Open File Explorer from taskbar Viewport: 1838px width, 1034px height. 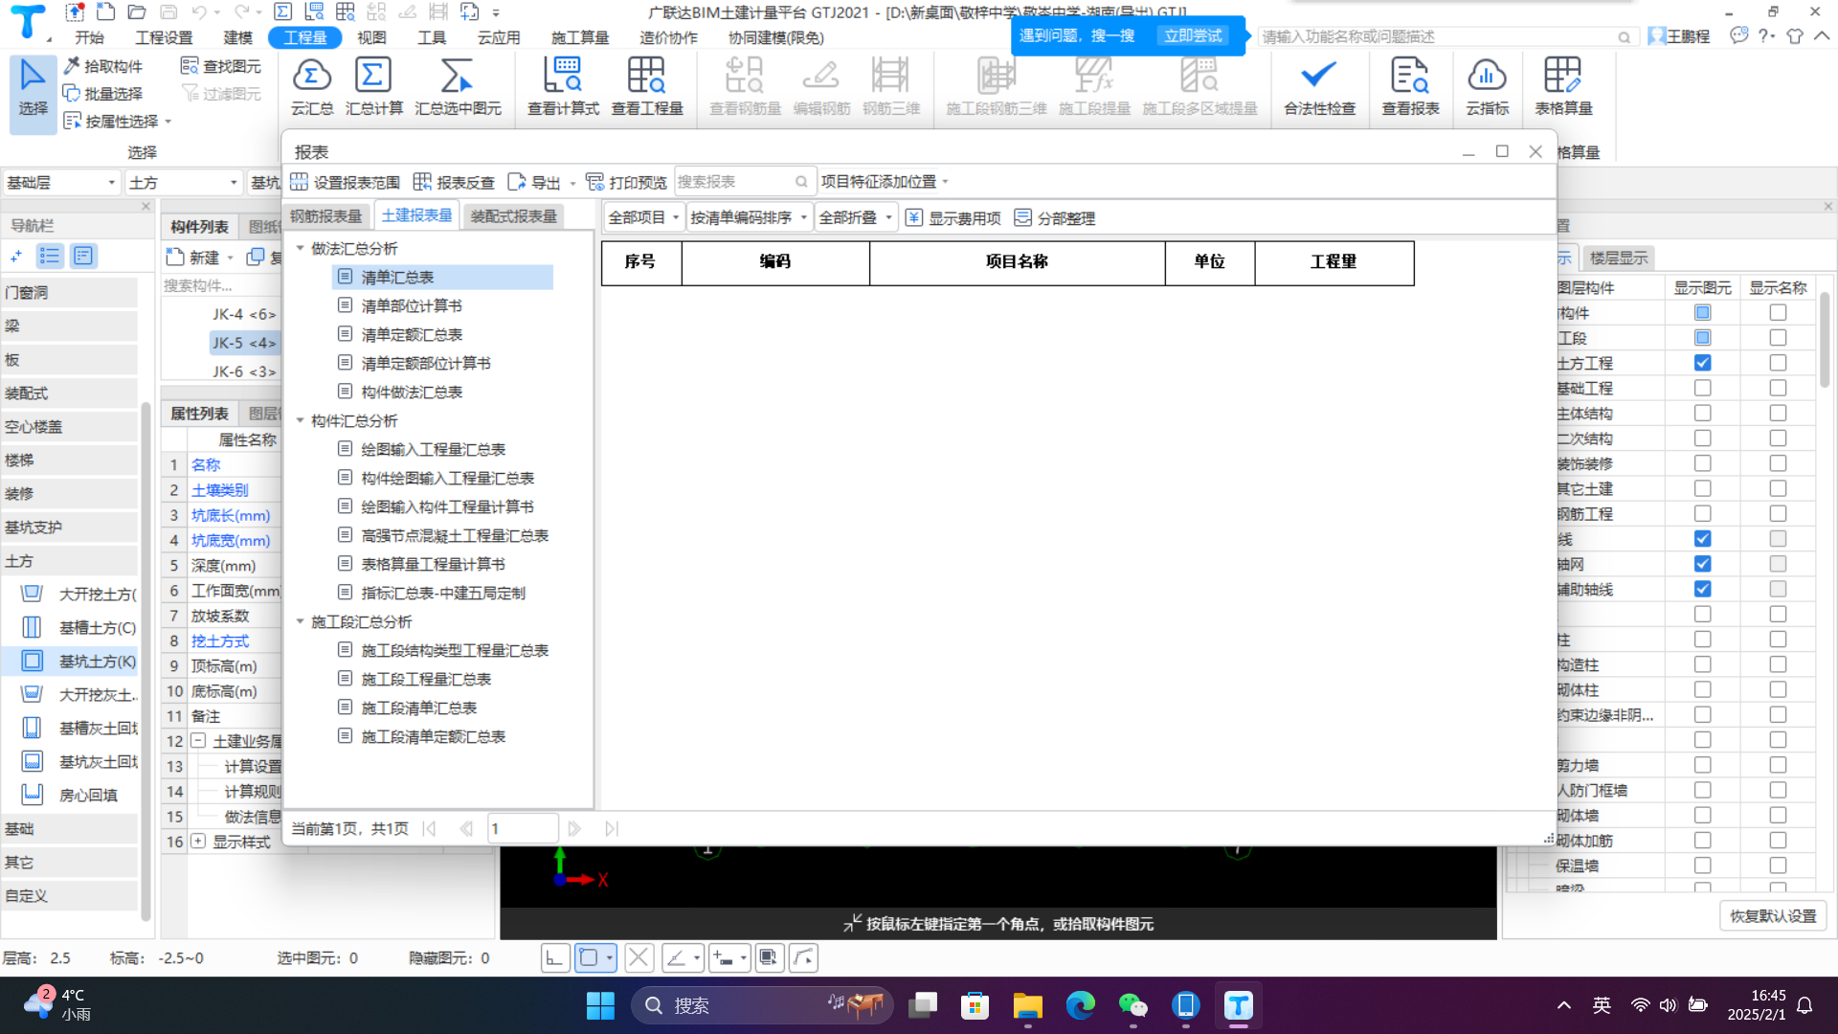point(1027,1005)
